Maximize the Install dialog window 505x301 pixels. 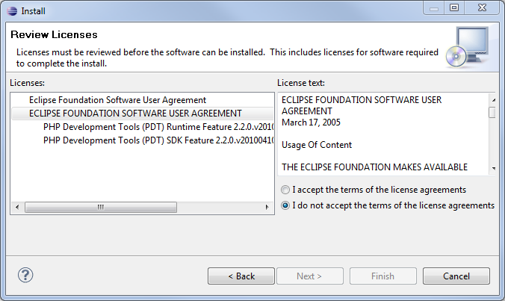(x=453, y=7)
